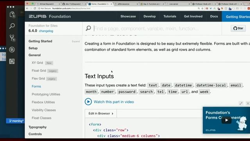Viewport: 250px width, 141px height.
Task: Click the docs search magnifying glass icon
Action: 88,28
